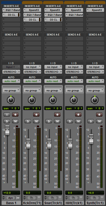Click the up/down arrows at bottom of KckDrm(T1)
106x206 pixels.
[25, 198]
